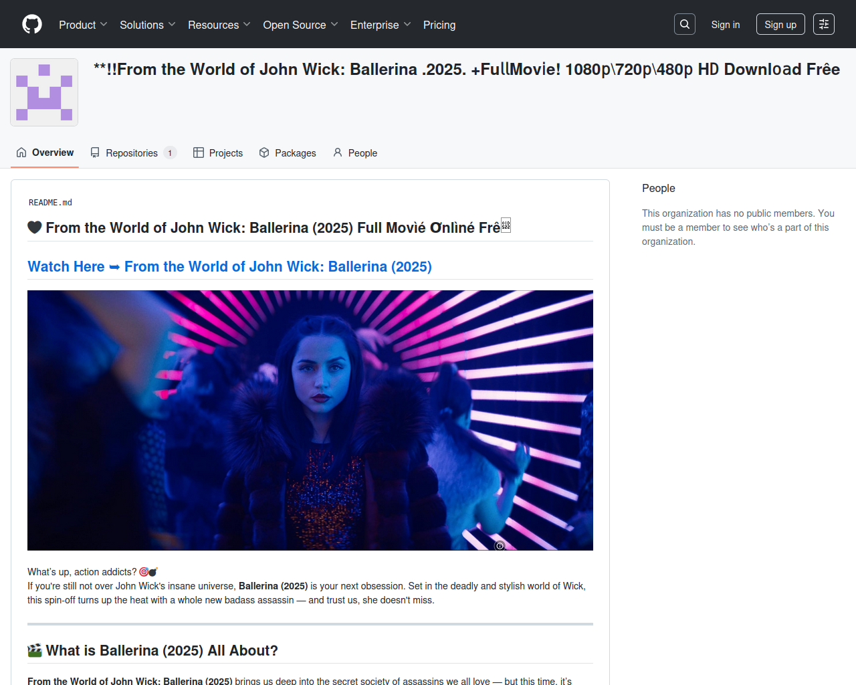Open the search magnifier button
Screen dimensions: 856x685
tap(684, 24)
